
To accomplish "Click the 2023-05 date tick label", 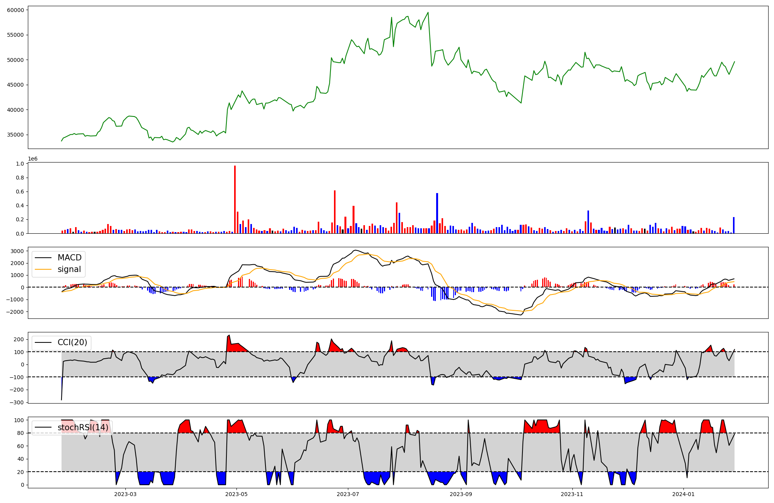I will tap(236, 494).
